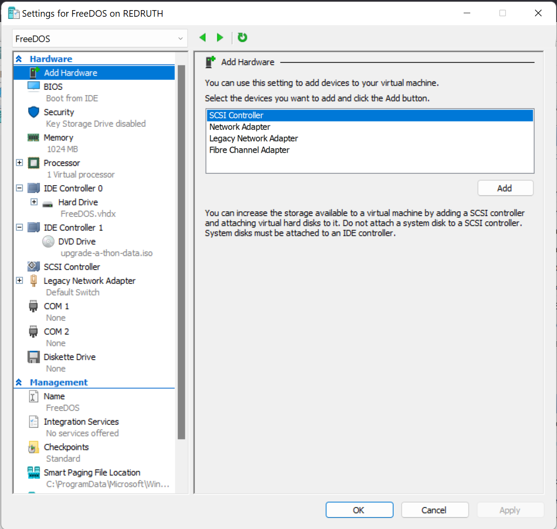Open Integration Services settings
The height and width of the screenshot is (529, 557).
pos(81,422)
